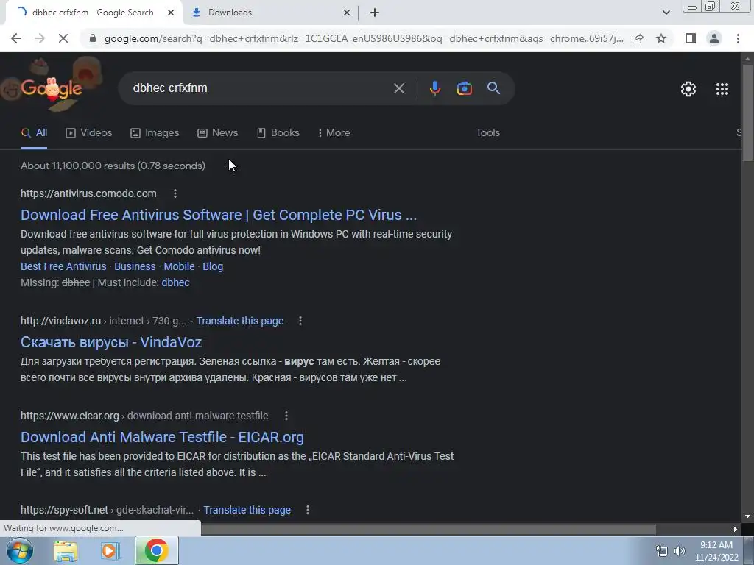Viewport: 754px width, 565px height.
Task: Share this page via address bar icon
Action: click(x=638, y=38)
